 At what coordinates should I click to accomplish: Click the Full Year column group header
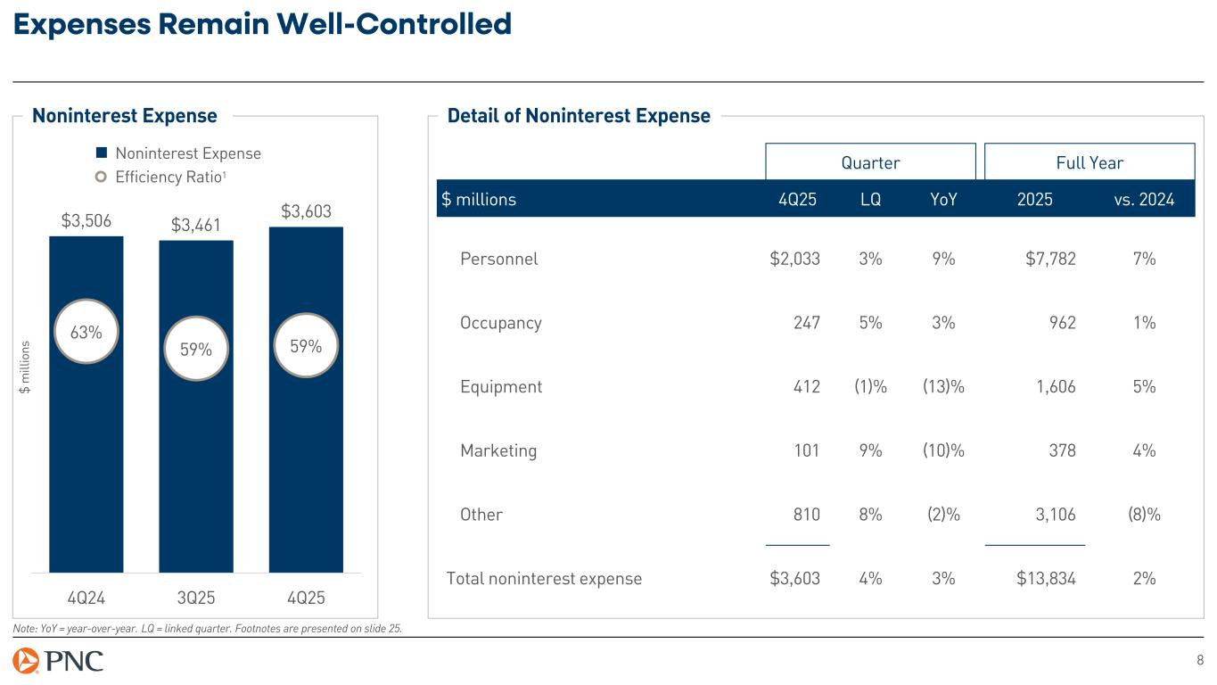click(x=1089, y=162)
